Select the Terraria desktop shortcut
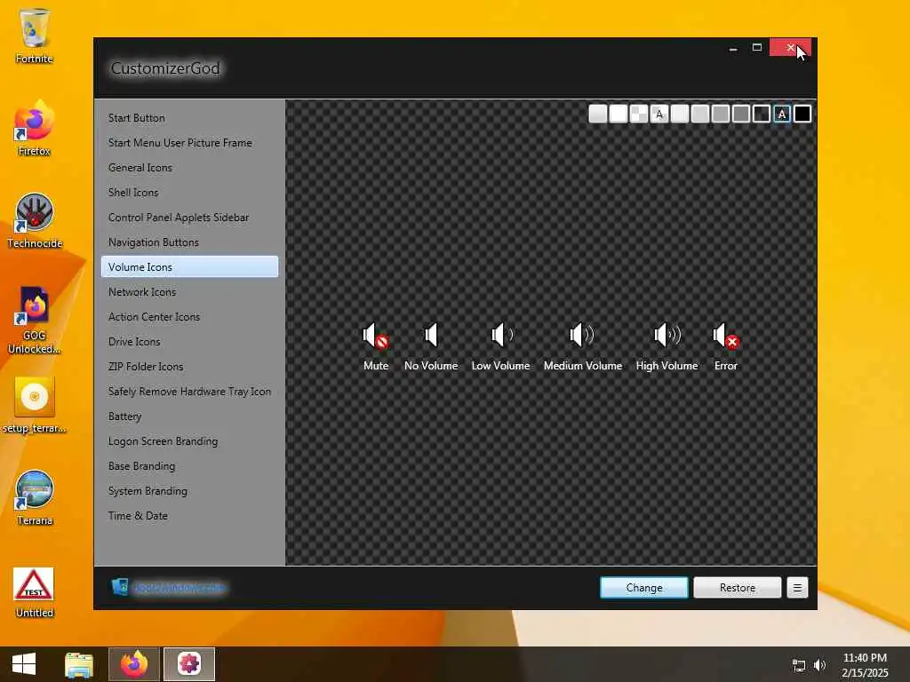Screen dimensions: 910x682 (35, 497)
